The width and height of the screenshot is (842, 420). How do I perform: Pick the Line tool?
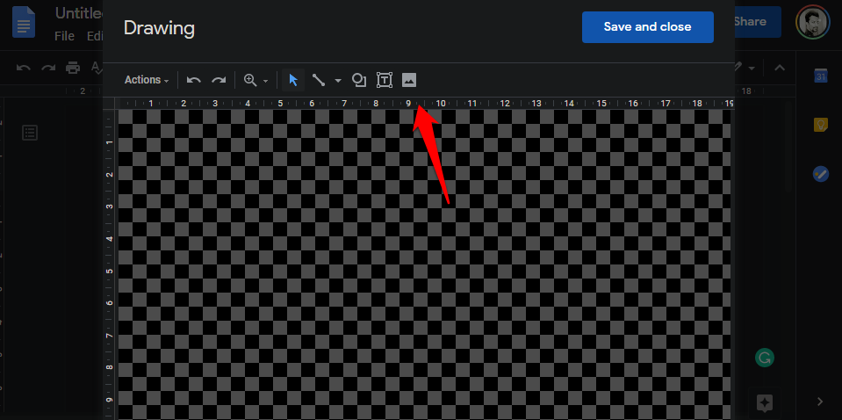point(319,80)
